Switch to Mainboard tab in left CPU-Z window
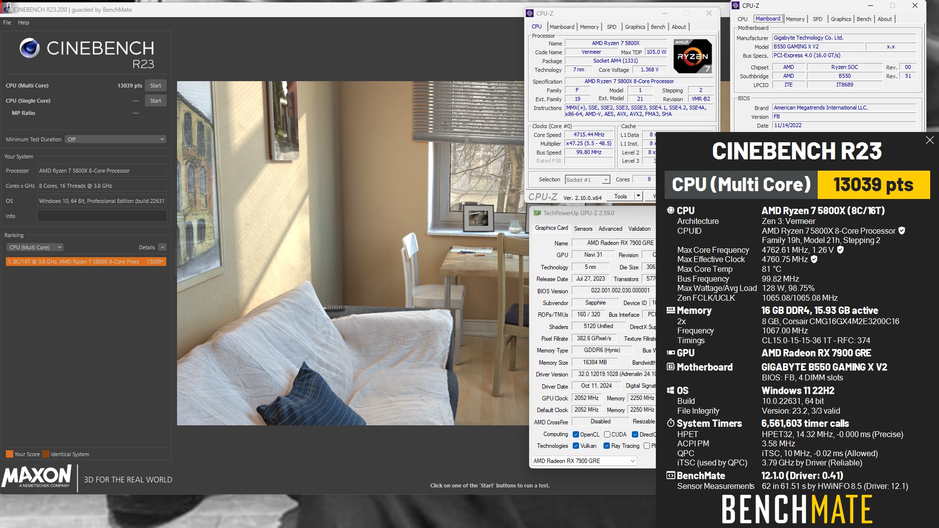This screenshot has height=528, width=939. 562,27
